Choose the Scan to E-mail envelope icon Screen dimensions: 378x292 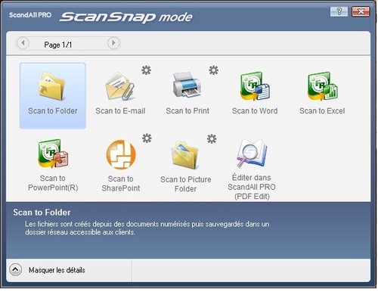(x=120, y=87)
